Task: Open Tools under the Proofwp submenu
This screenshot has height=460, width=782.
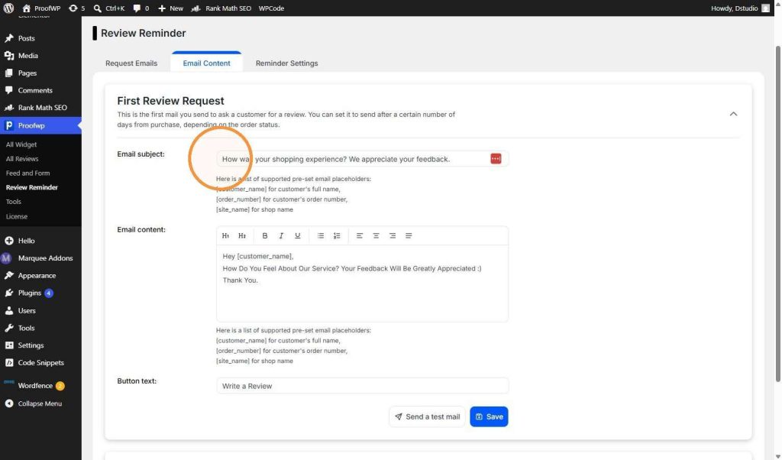Action: point(14,202)
